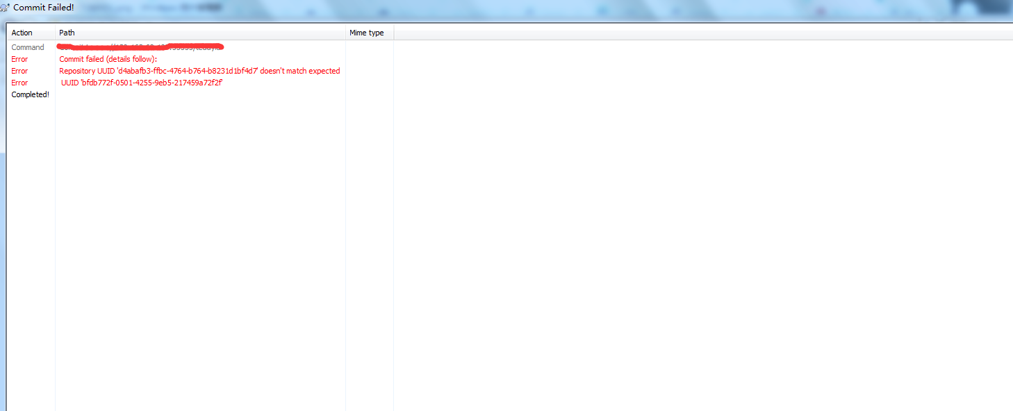
Task: Select the Completed! row
Action: (30, 94)
